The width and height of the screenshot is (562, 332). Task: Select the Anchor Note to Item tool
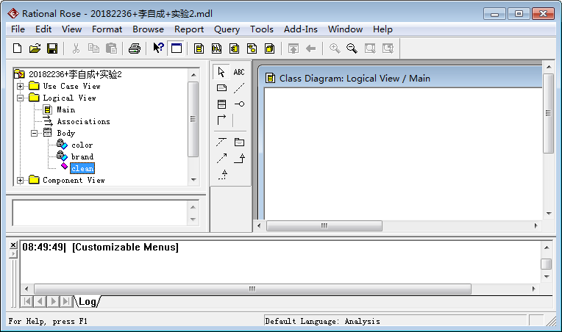(x=239, y=88)
